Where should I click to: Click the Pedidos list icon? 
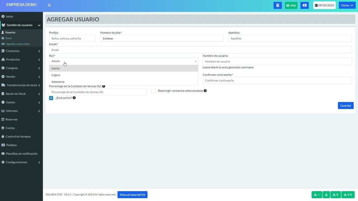(x=3, y=145)
